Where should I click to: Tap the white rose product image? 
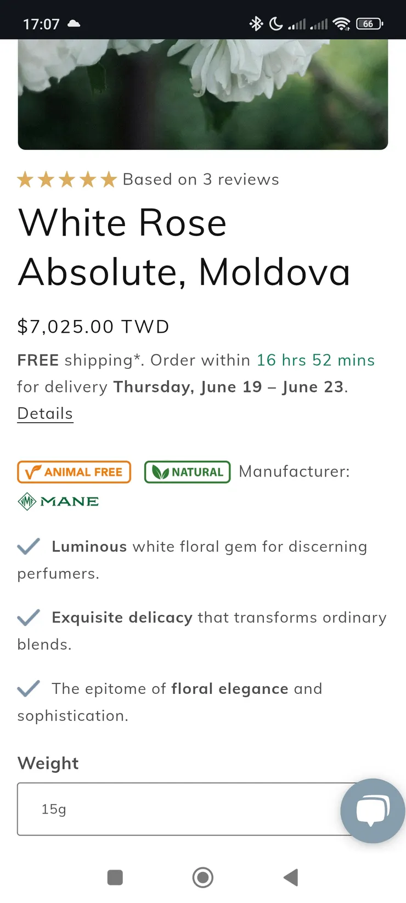(203, 93)
